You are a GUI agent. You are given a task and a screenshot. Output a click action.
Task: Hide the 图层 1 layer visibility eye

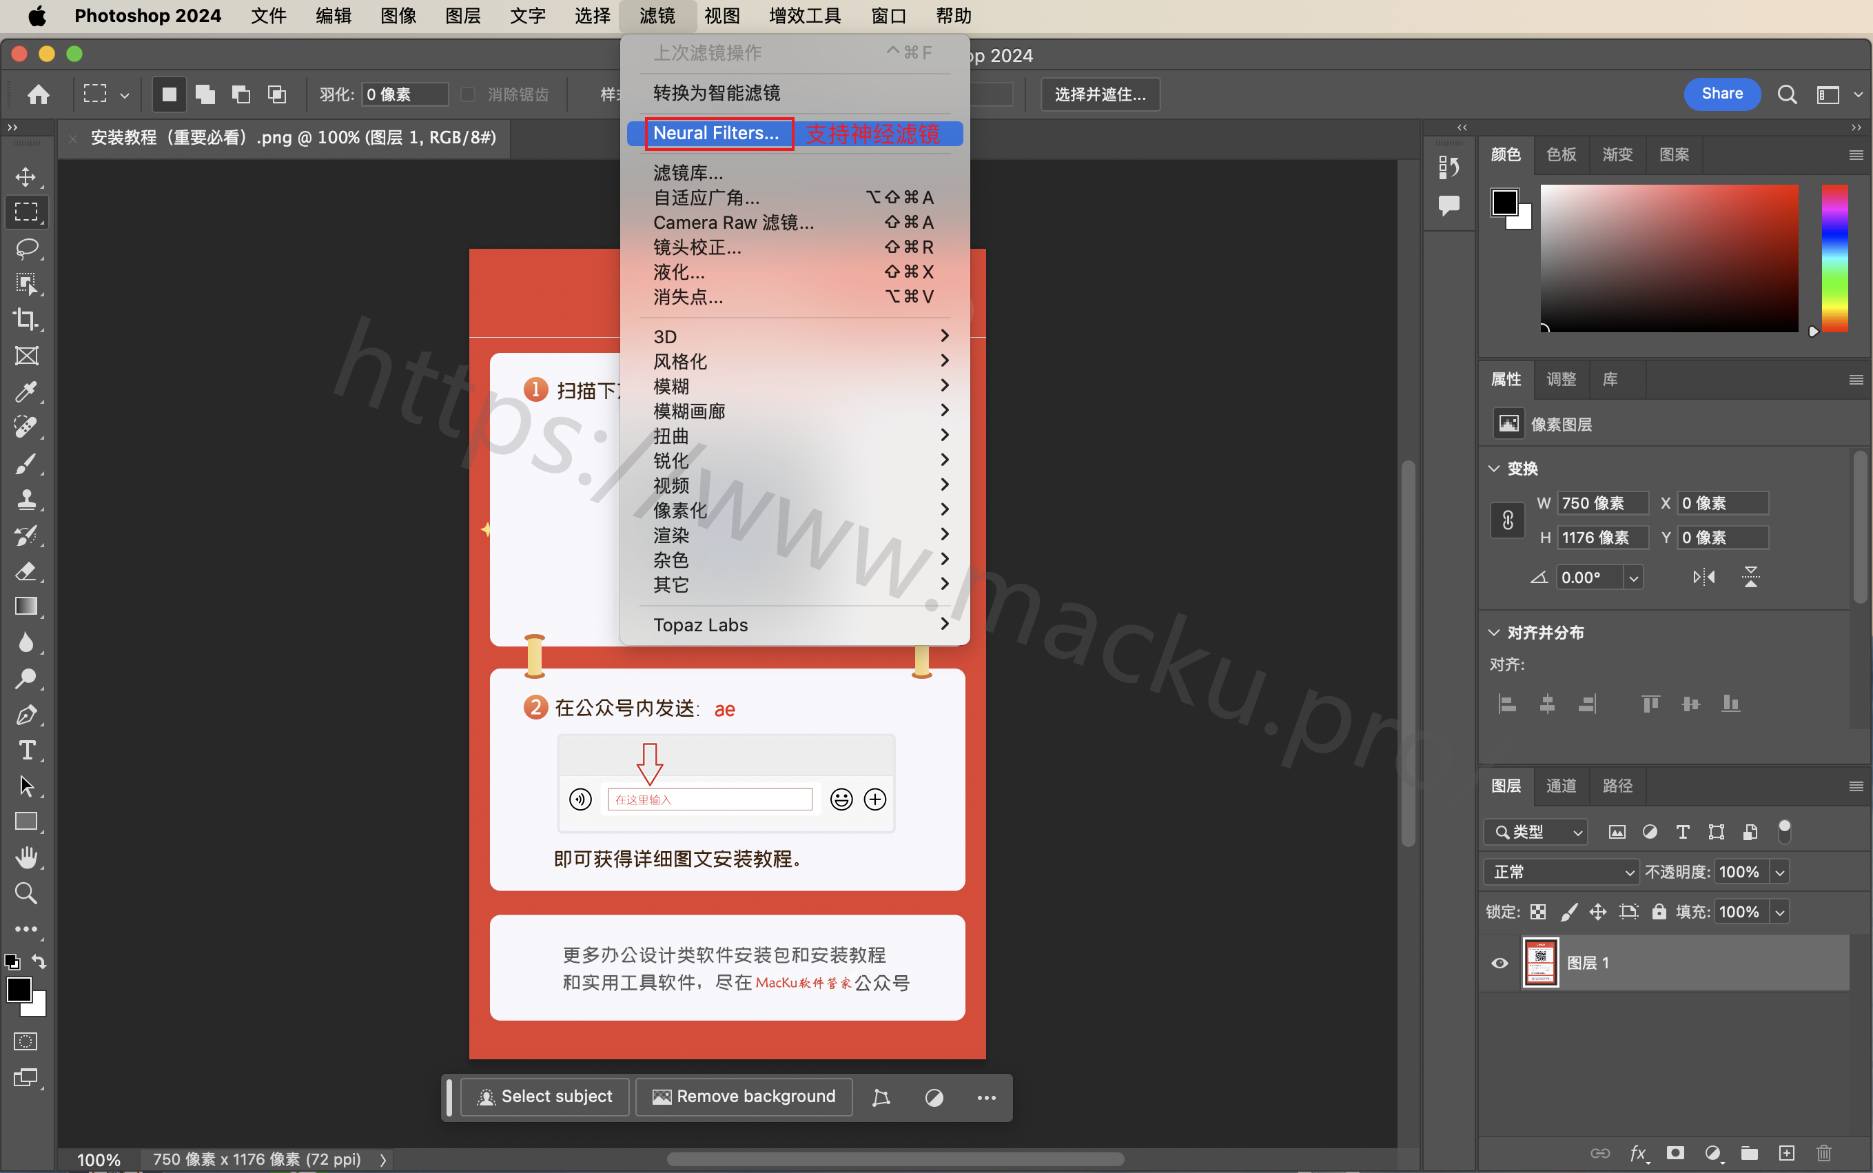(1500, 963)
